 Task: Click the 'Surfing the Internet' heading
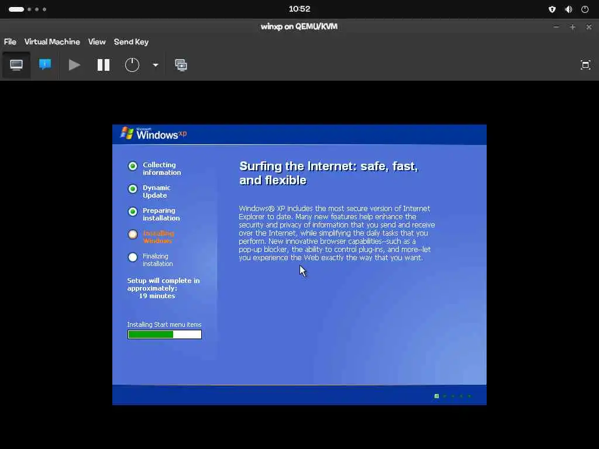point(329,173)
